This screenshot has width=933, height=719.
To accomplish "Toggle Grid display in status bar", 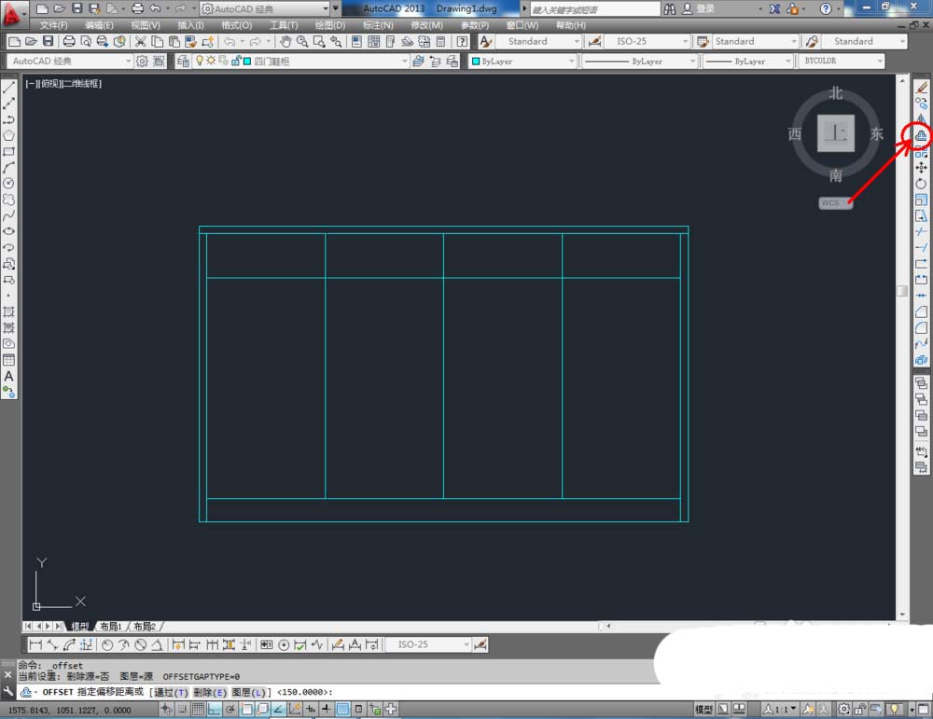I will coord(198,709).
